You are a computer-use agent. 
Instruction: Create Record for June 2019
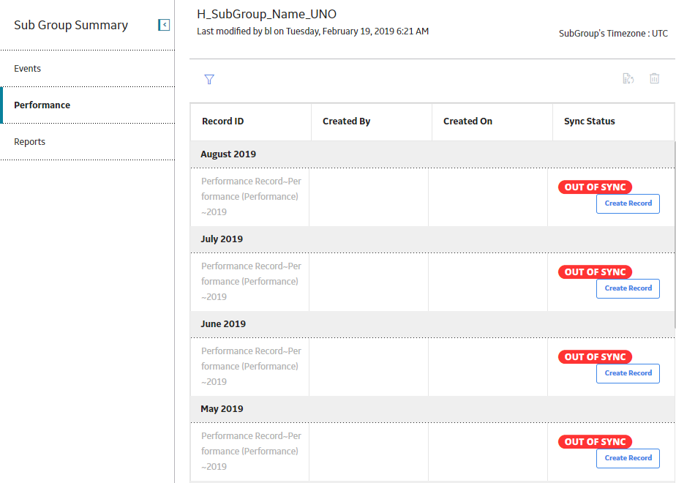point(628,373)
